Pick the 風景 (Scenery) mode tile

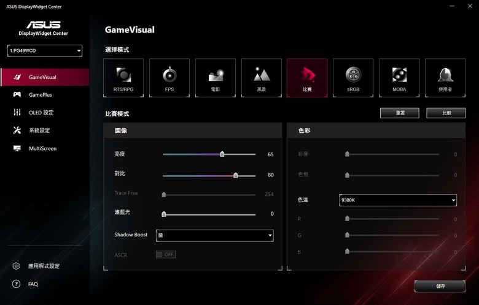pyautogui.click(x=262, y=78)
